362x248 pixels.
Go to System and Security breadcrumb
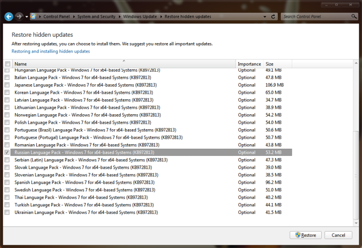(96, 16)
